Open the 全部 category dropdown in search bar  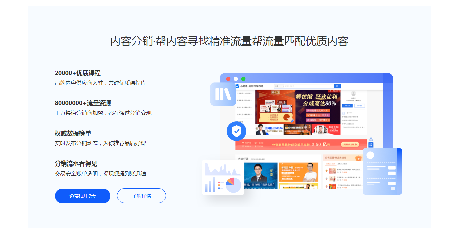click(278, 86)
